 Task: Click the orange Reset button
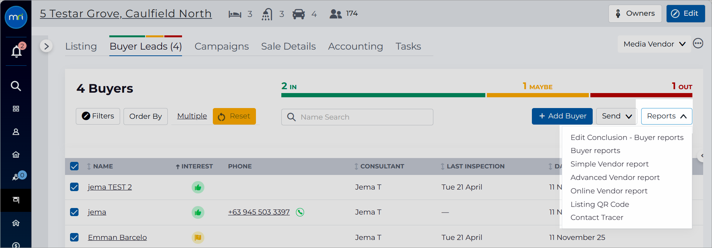[x=234, y=116]
